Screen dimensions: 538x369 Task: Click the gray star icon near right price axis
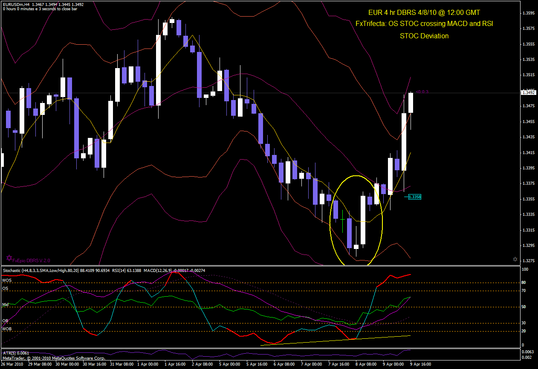(515, 259)
